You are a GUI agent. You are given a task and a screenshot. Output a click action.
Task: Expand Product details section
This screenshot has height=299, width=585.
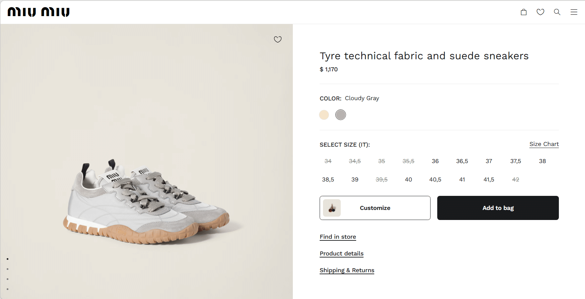coord(341,253)
